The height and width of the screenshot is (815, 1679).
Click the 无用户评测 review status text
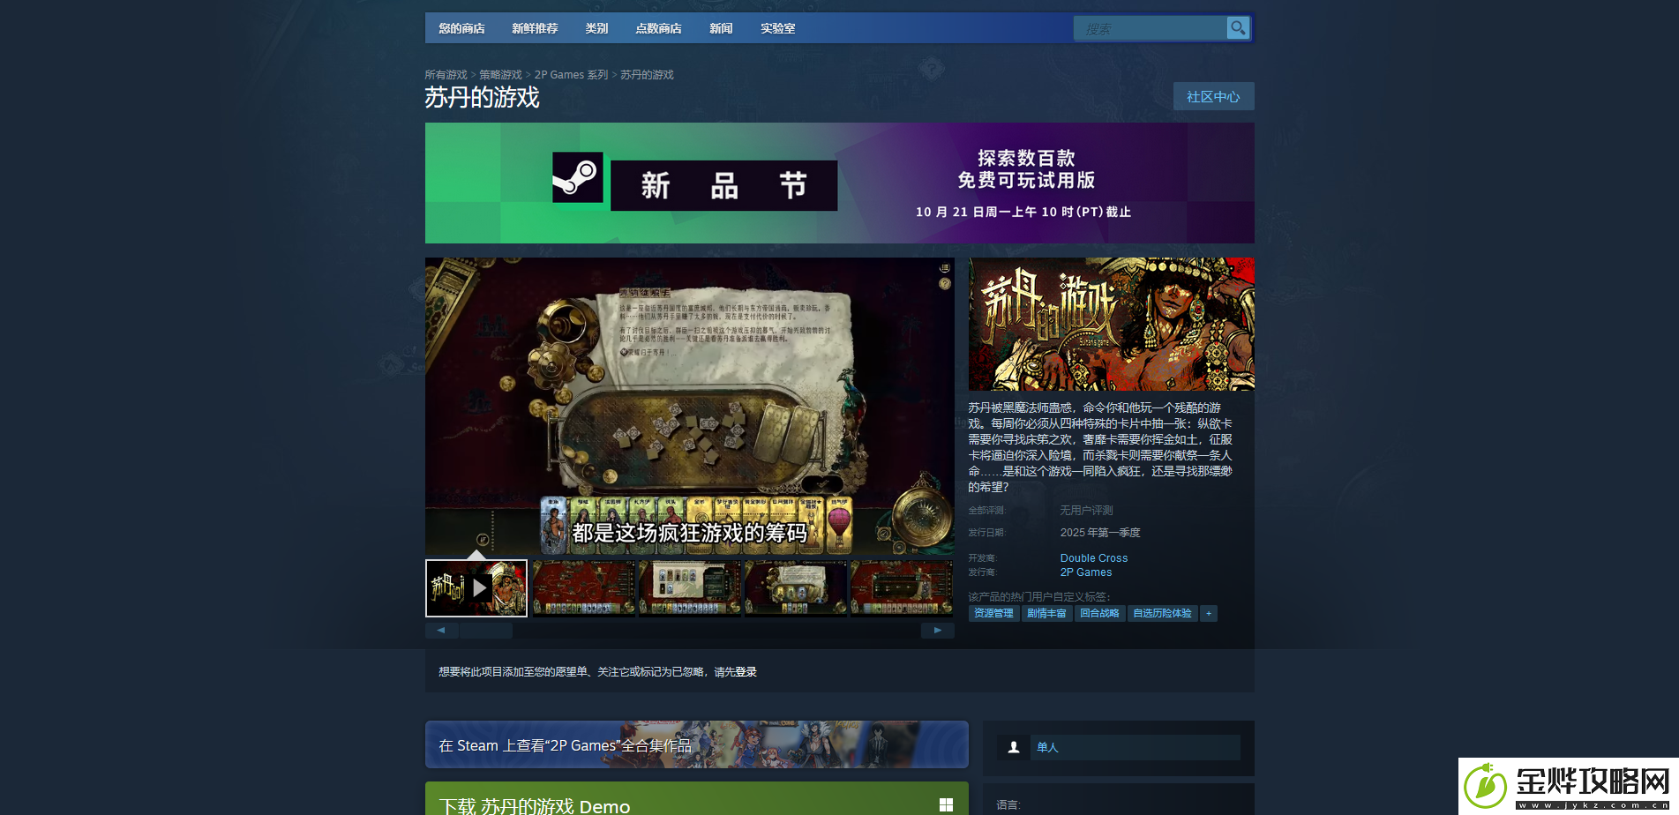(1086, 511)
